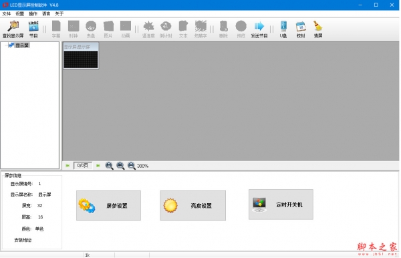
Task: Open the 语言 Language menu
Action: click(x=46, y=14)
